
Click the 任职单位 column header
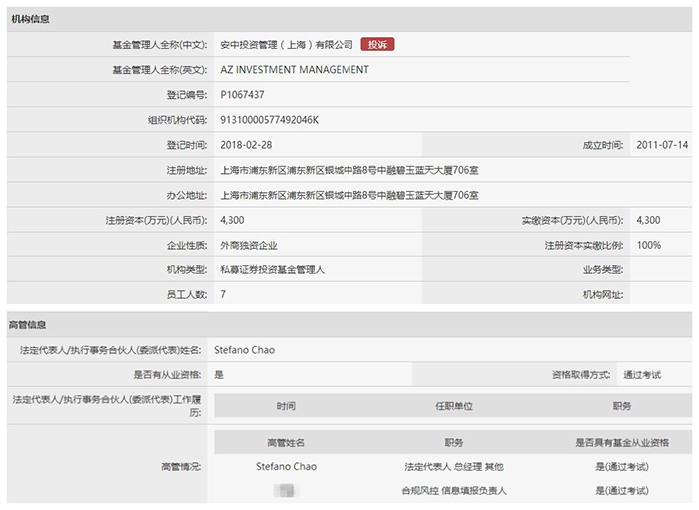pyautogui.click(x=454, y=406)
